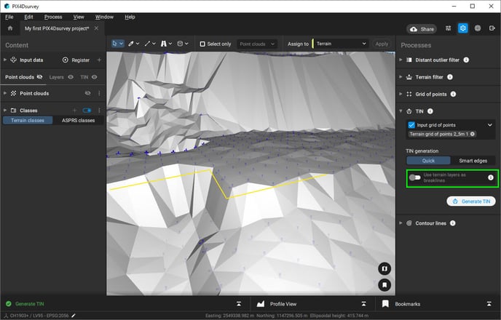The width and height of the screenshot is (501, 320).
Task: Click the export icon in top bar
Action: (492, 28)
